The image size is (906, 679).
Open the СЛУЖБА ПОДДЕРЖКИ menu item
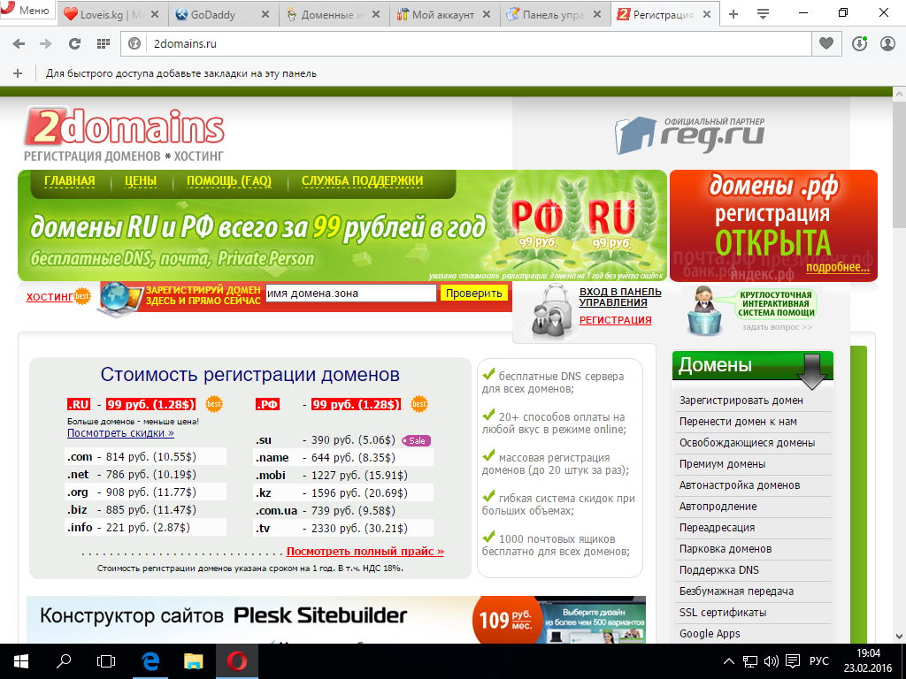click(x=362, y=180)
